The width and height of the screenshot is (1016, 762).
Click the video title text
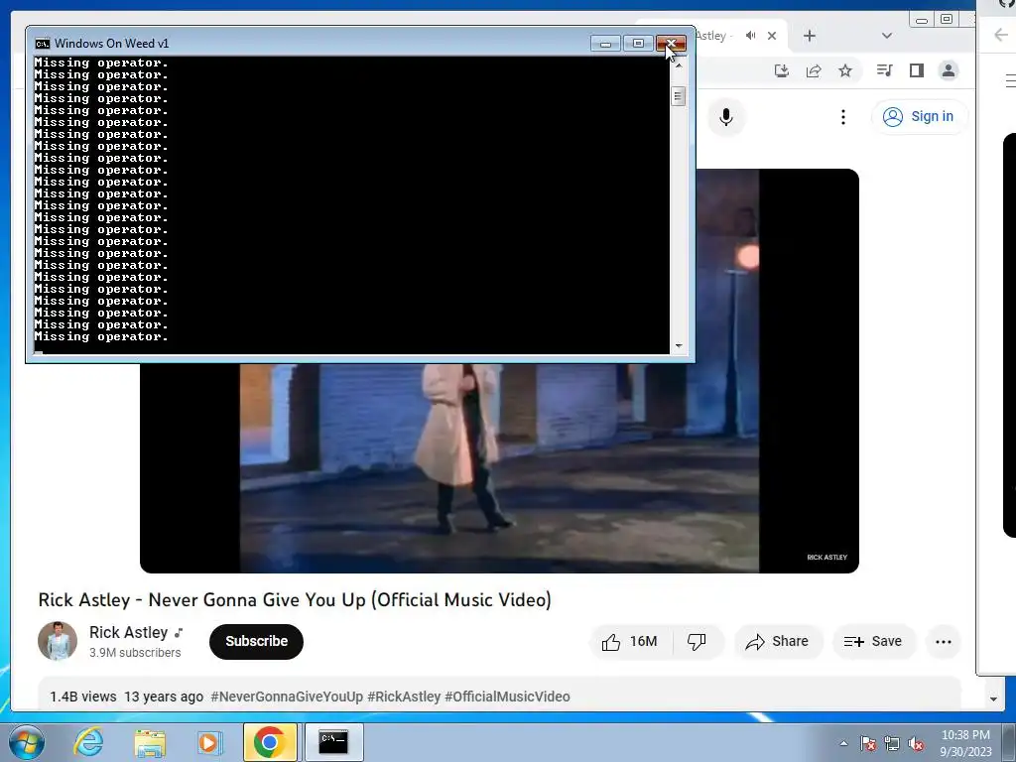point(295,600)
